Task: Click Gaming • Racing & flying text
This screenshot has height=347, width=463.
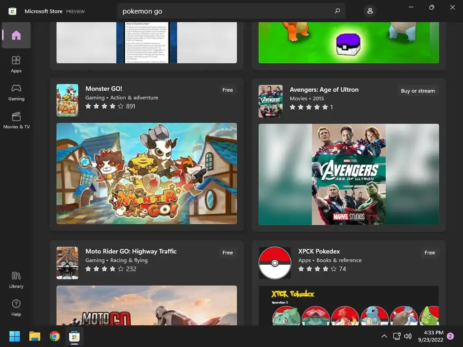Action: [x=116, y=260]
